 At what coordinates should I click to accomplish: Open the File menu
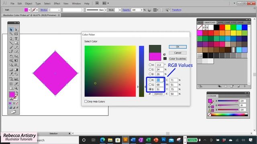(12, 4)
